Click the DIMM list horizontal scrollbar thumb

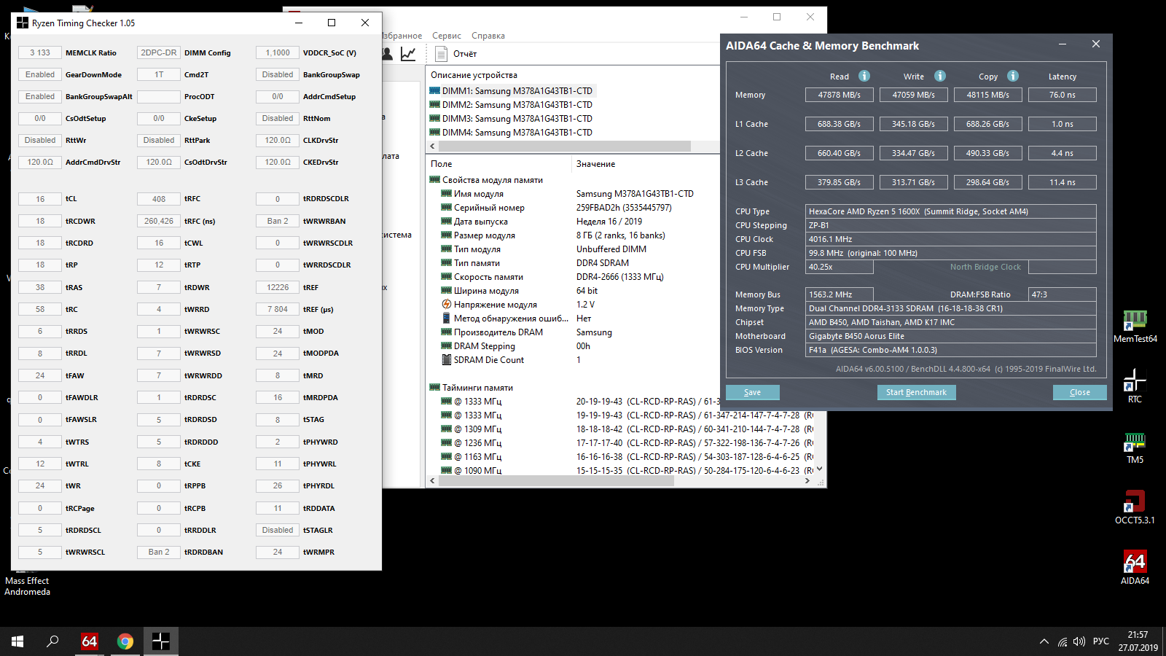click(563, 146)
